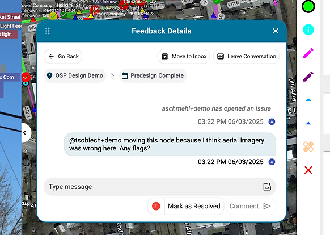
Task: Send the message with Comment button
Action: point(251,206)
